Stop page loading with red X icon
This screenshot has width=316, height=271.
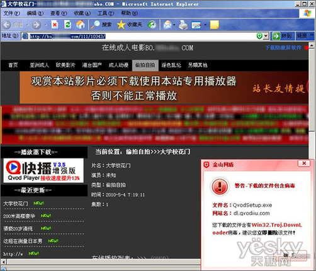click(x=55, y=25)
